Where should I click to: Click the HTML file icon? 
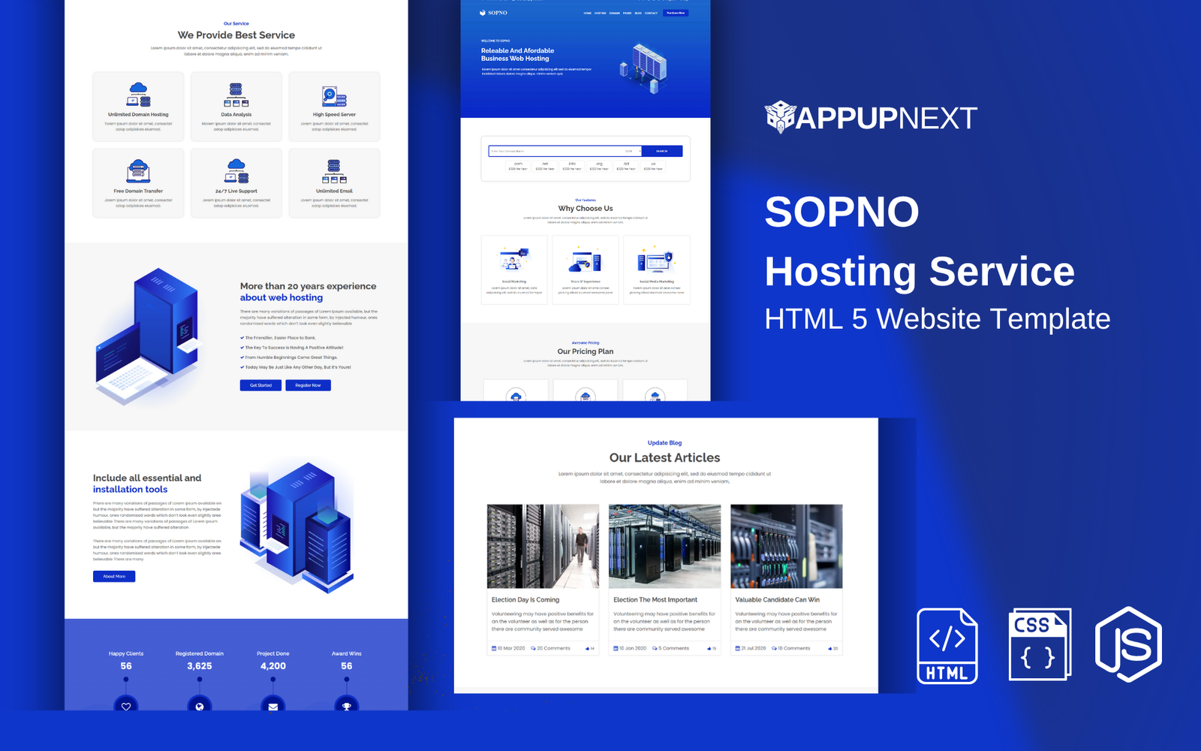[x=947, y=646]
